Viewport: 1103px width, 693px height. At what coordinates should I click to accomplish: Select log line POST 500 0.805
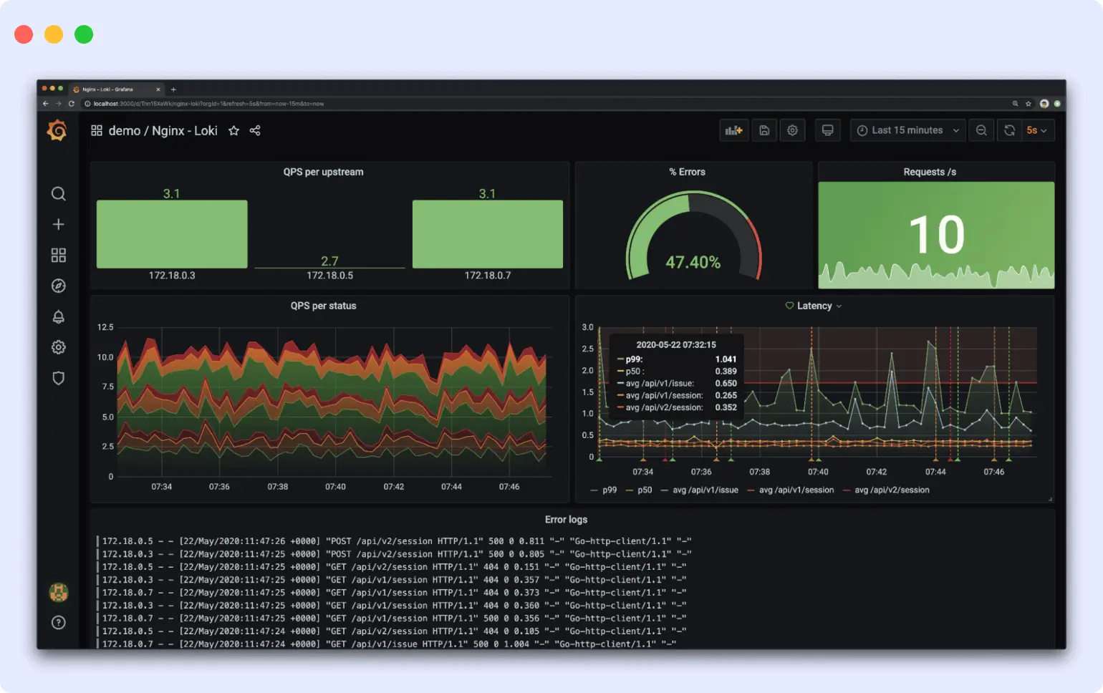(x=396, y=554)
